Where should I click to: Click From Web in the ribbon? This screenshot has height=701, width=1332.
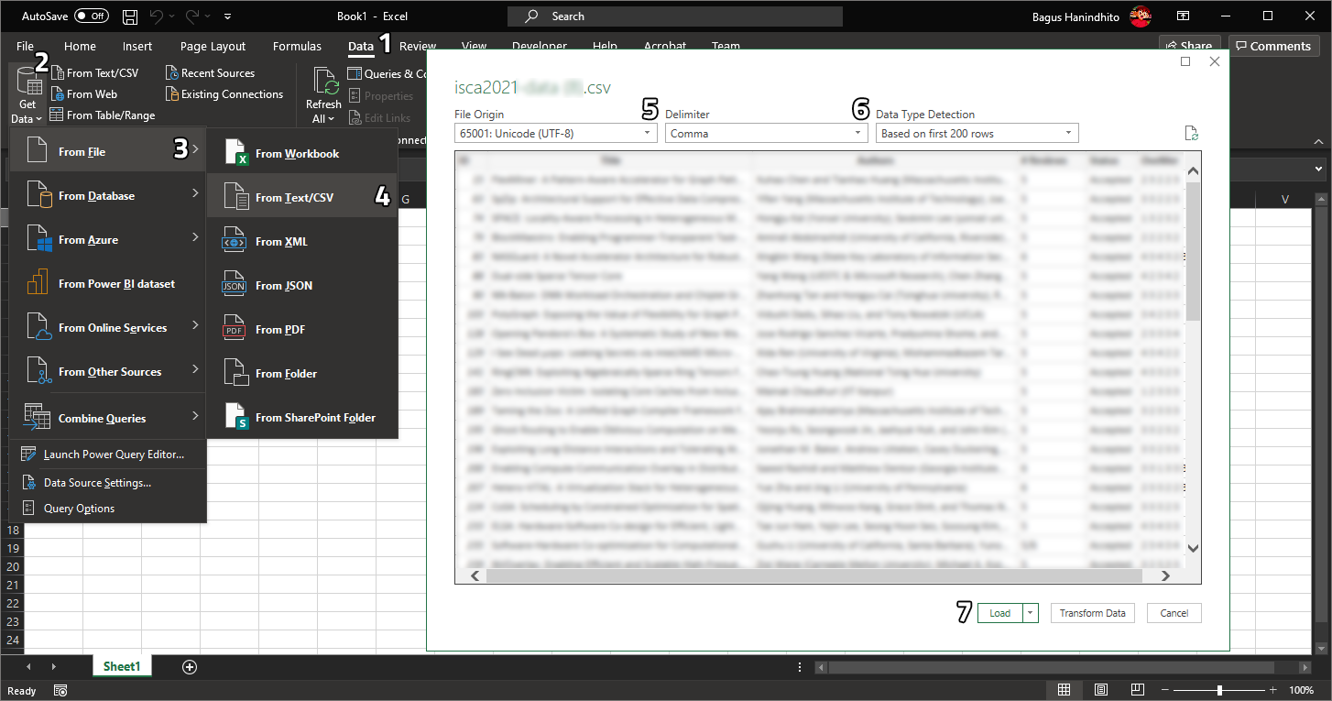[x=83, y=94]
